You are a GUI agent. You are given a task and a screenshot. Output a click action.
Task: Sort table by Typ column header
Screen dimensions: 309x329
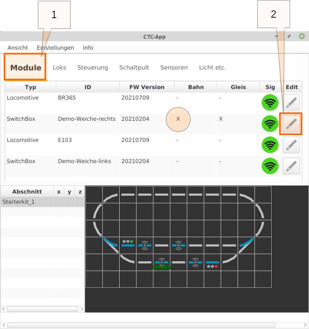(x=31, y=87)
